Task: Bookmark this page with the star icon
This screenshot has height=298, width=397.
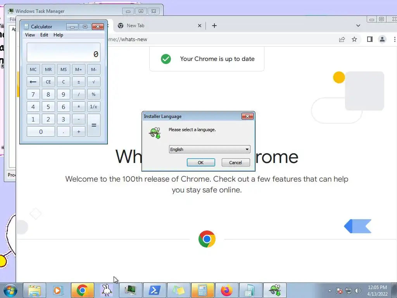Action: click(354, 39)
